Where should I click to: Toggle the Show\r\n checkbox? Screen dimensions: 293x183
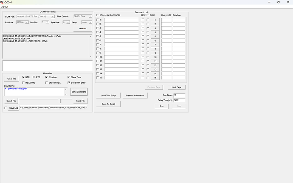(47, 77)
